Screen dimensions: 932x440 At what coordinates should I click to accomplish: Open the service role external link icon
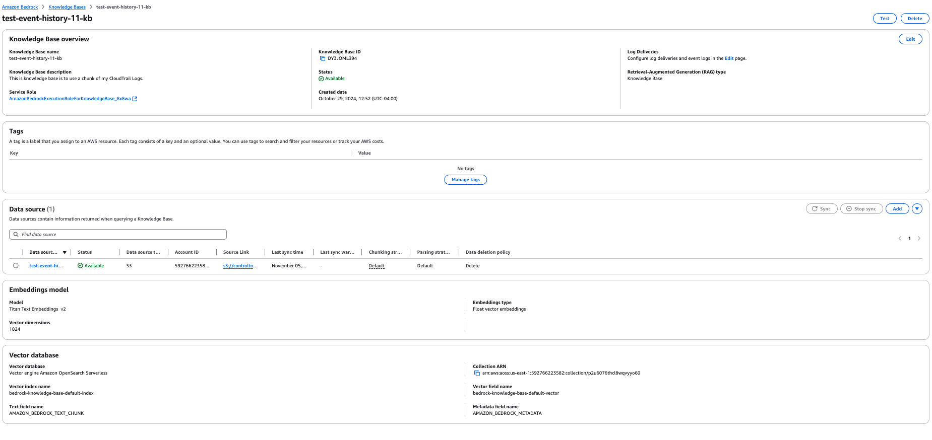(135, 99)
